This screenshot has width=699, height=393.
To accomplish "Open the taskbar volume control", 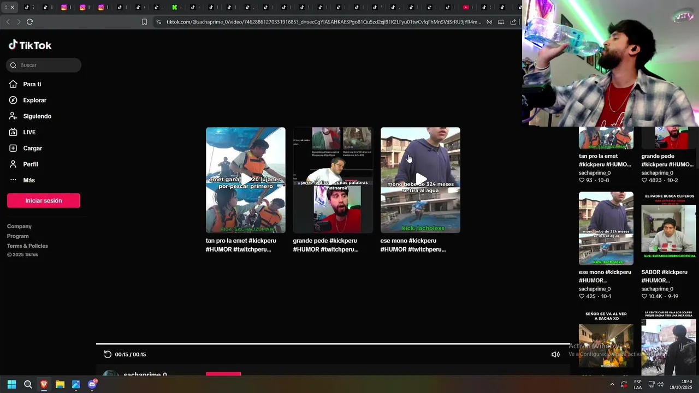I will coord(660,384).
